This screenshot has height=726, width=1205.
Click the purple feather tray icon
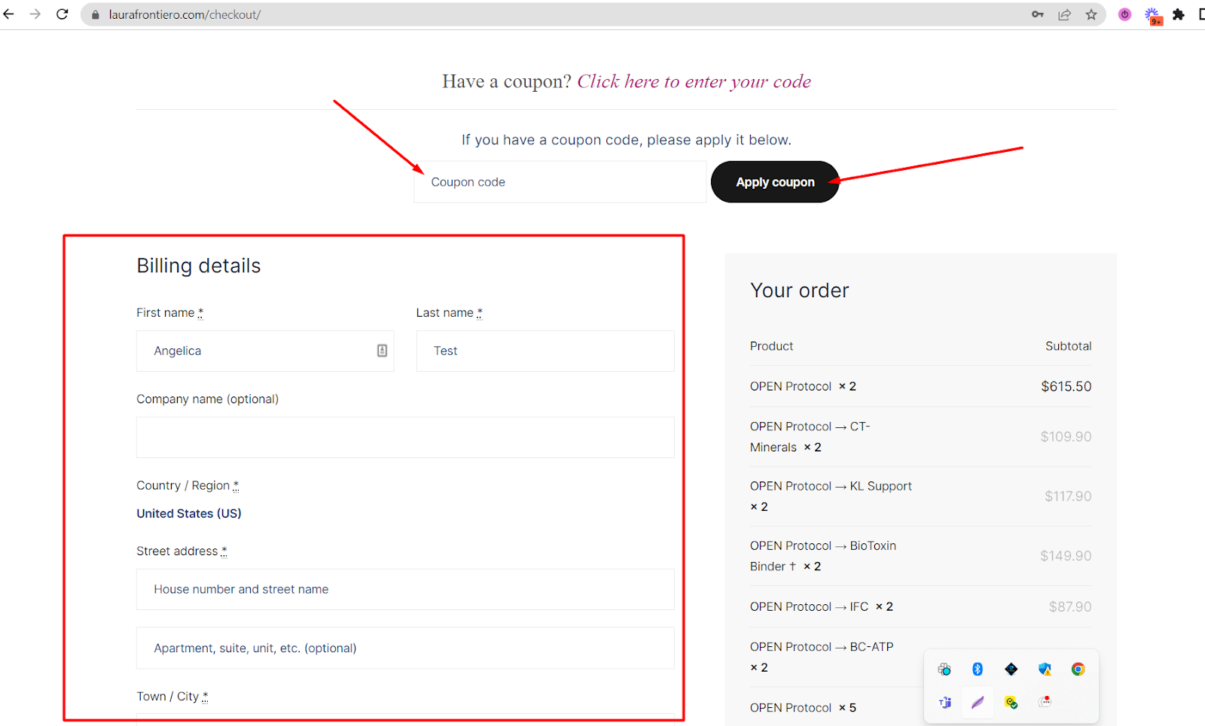[978, 702]
